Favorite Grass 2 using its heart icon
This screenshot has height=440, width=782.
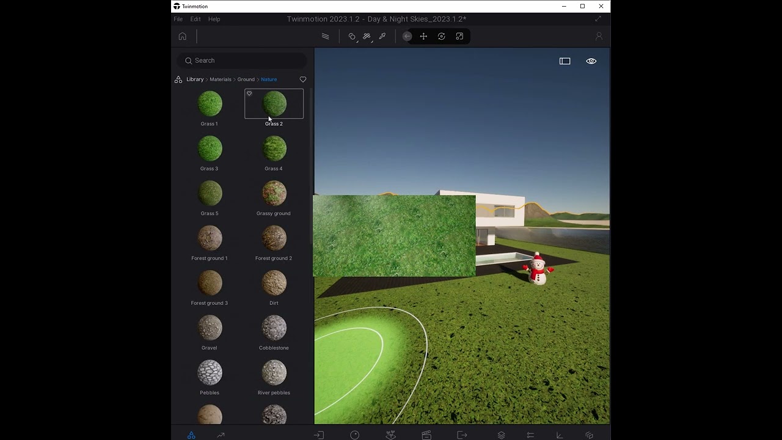249,94
